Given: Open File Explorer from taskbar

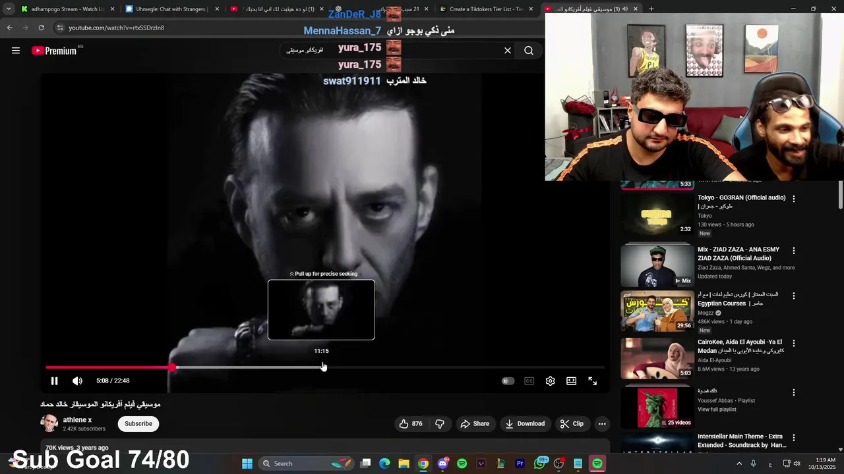Looking at the screenshot, I should click(x=404, y=463).
